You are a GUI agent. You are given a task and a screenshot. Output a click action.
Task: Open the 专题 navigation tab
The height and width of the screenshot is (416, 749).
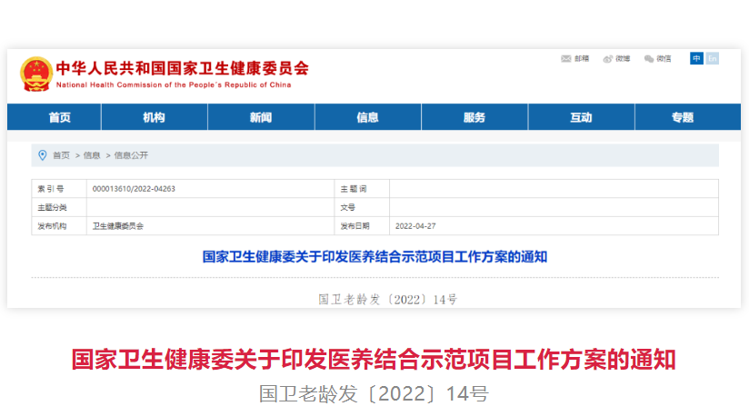[682, 118]
